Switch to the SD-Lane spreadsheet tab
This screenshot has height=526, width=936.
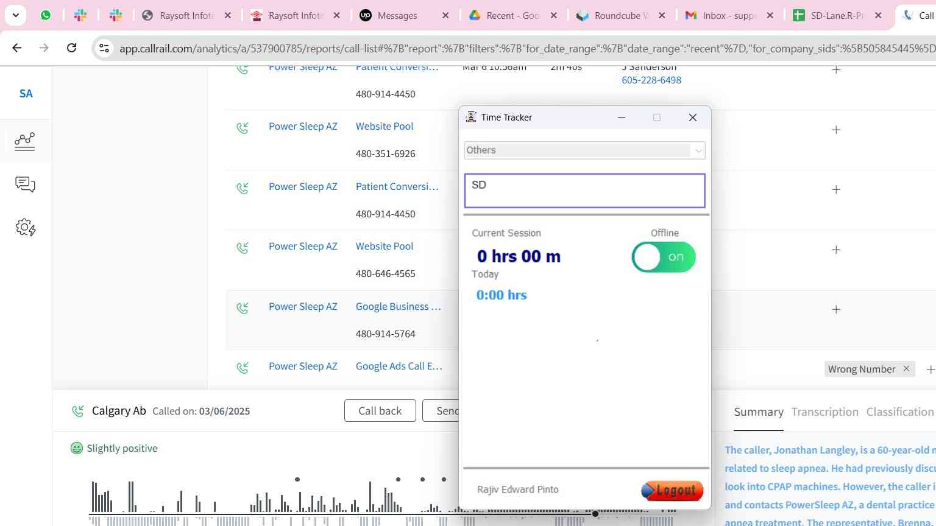(x=837, y=15)
